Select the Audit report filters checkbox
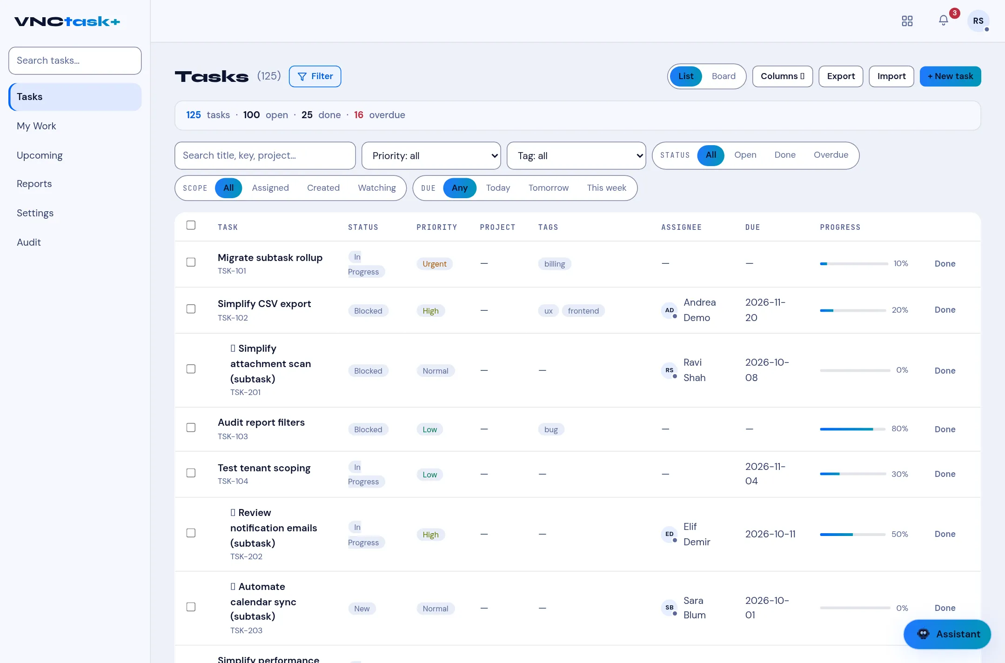The height and width of the screenshot is (663, 1005). click(191, 428)
